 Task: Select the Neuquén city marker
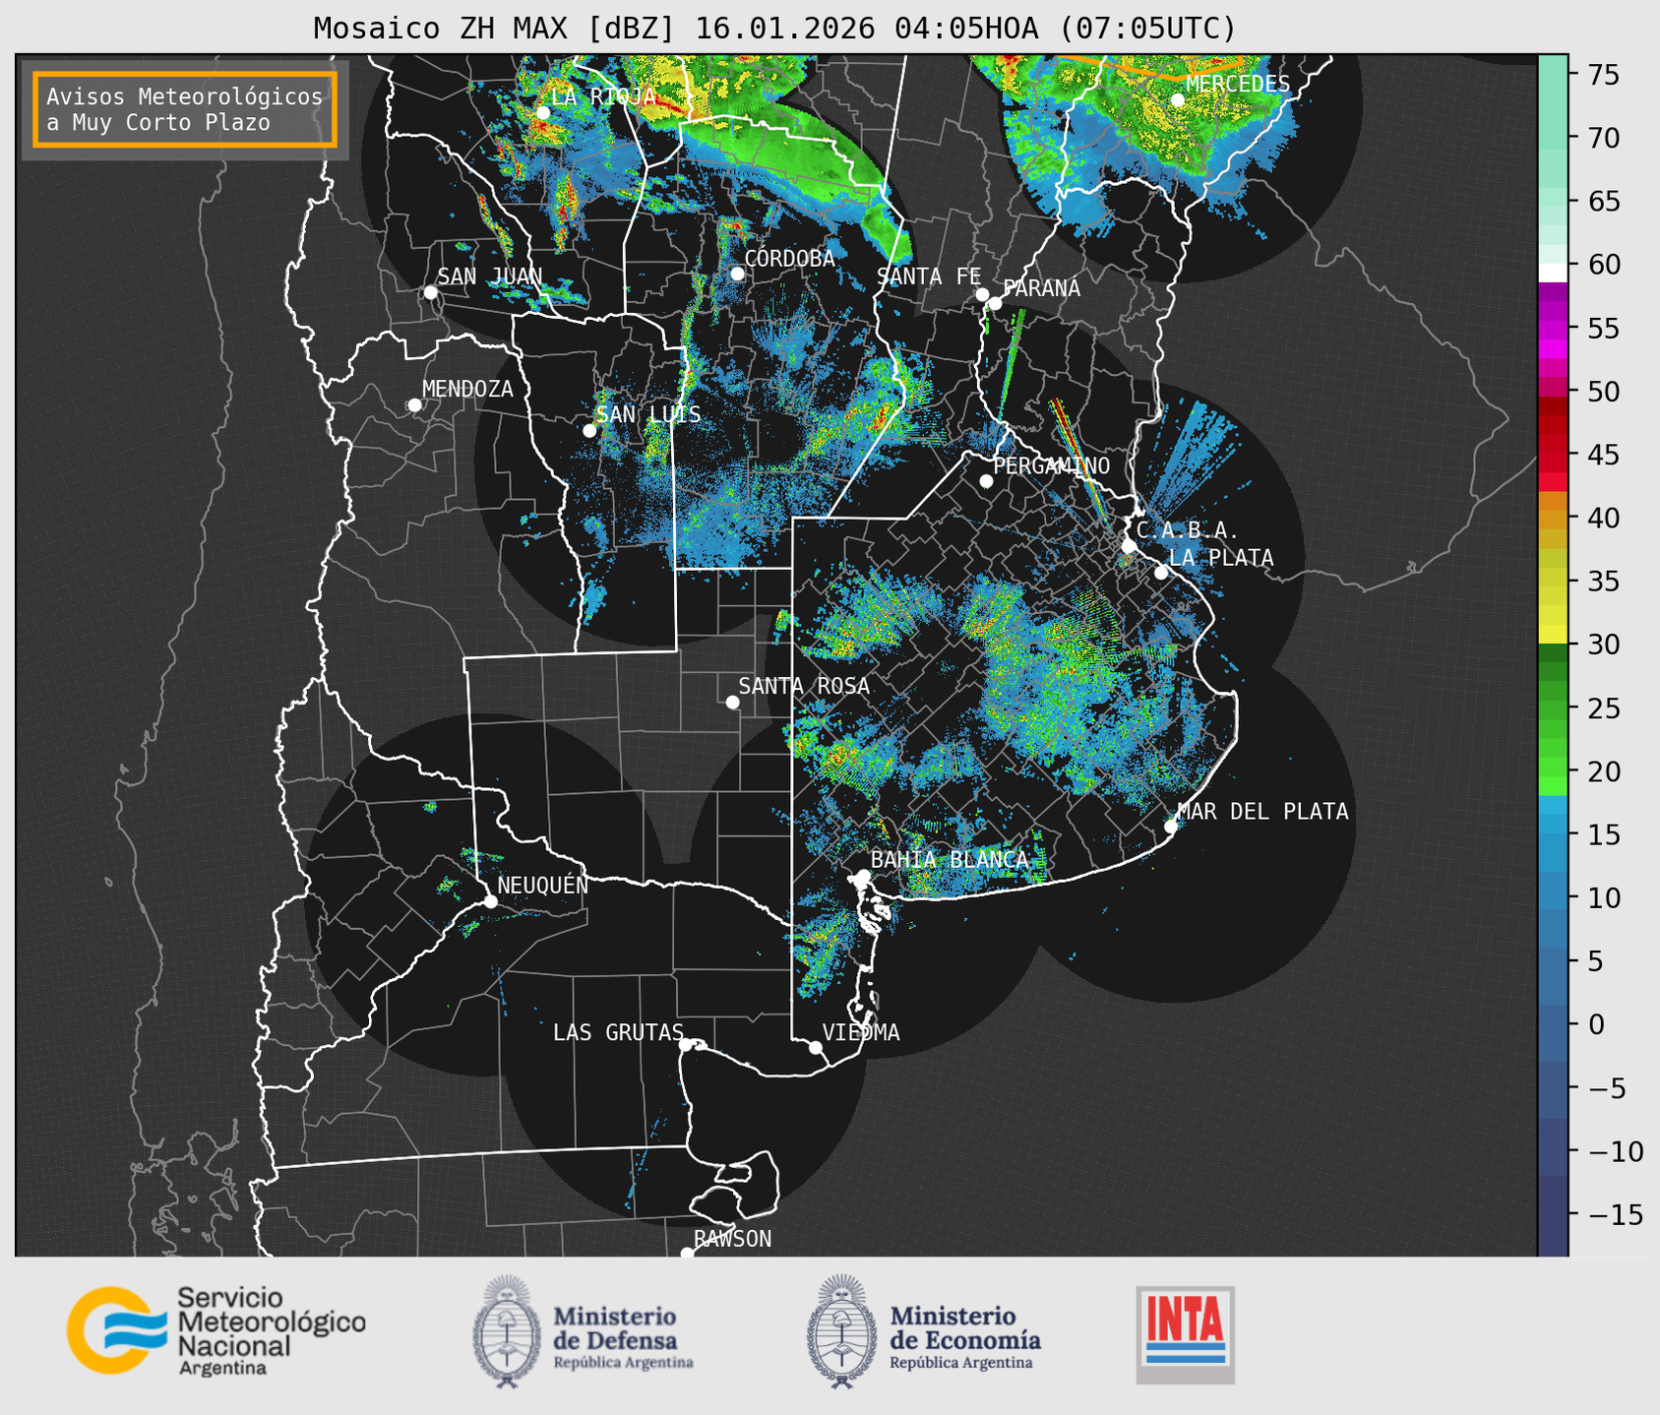[x=491, y=901]
